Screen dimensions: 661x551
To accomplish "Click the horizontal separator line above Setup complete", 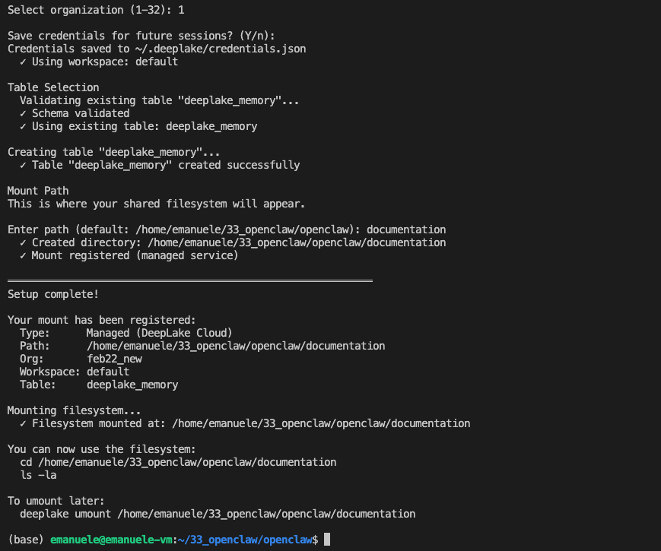I will pyautogui.click(x=190, y=281).
